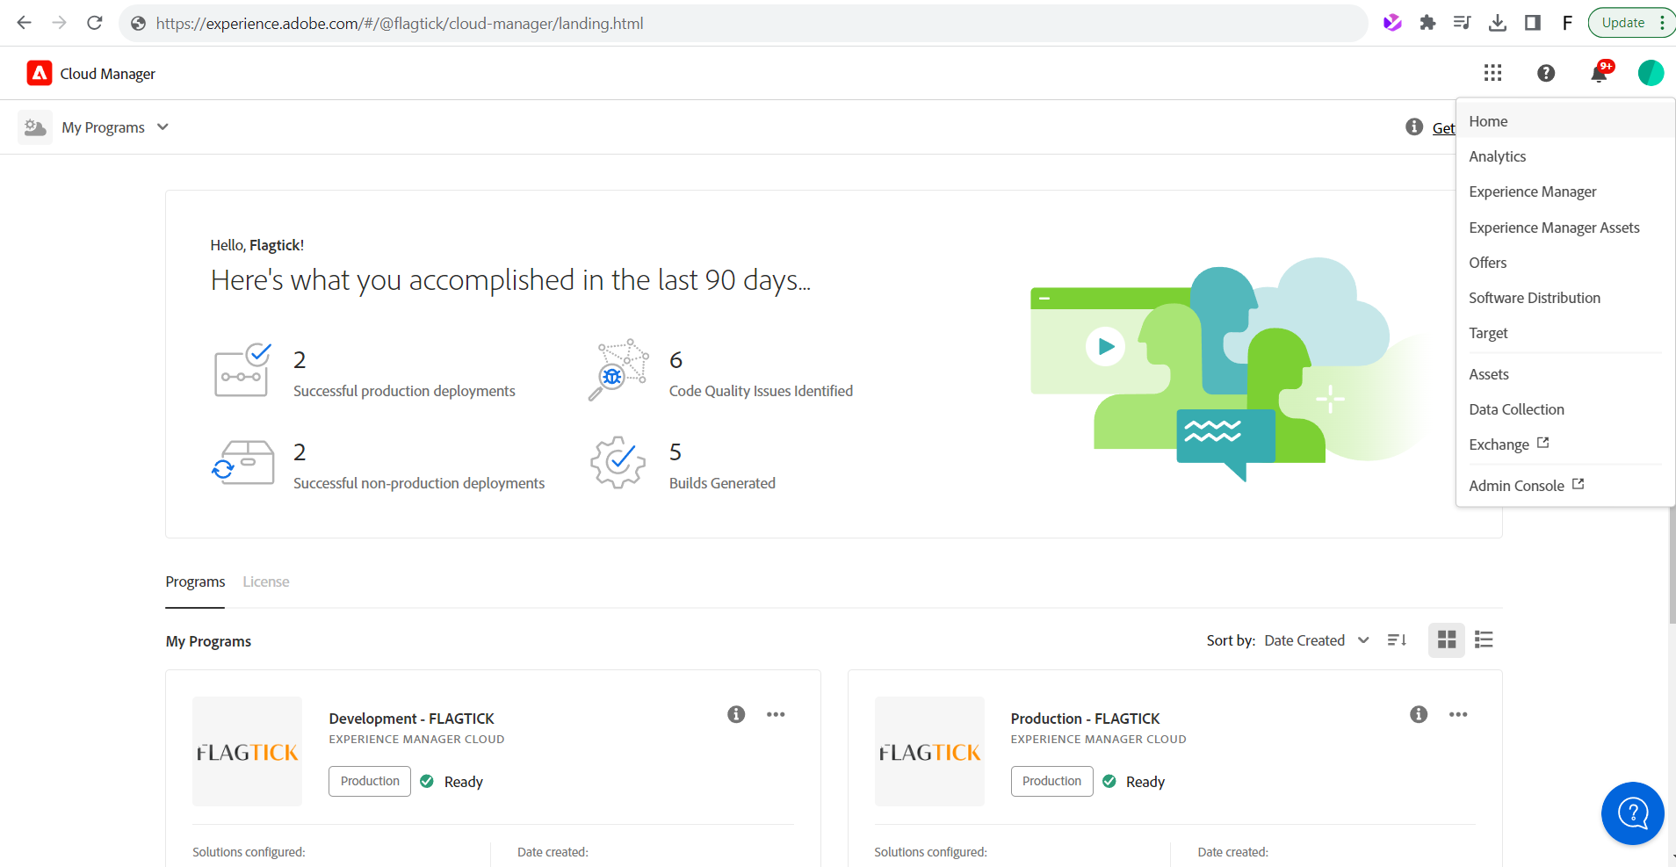The width and height of the screenshot is (1676, 867).
Task: Play the intro video illustration
Action: (x=1106, y=346)
